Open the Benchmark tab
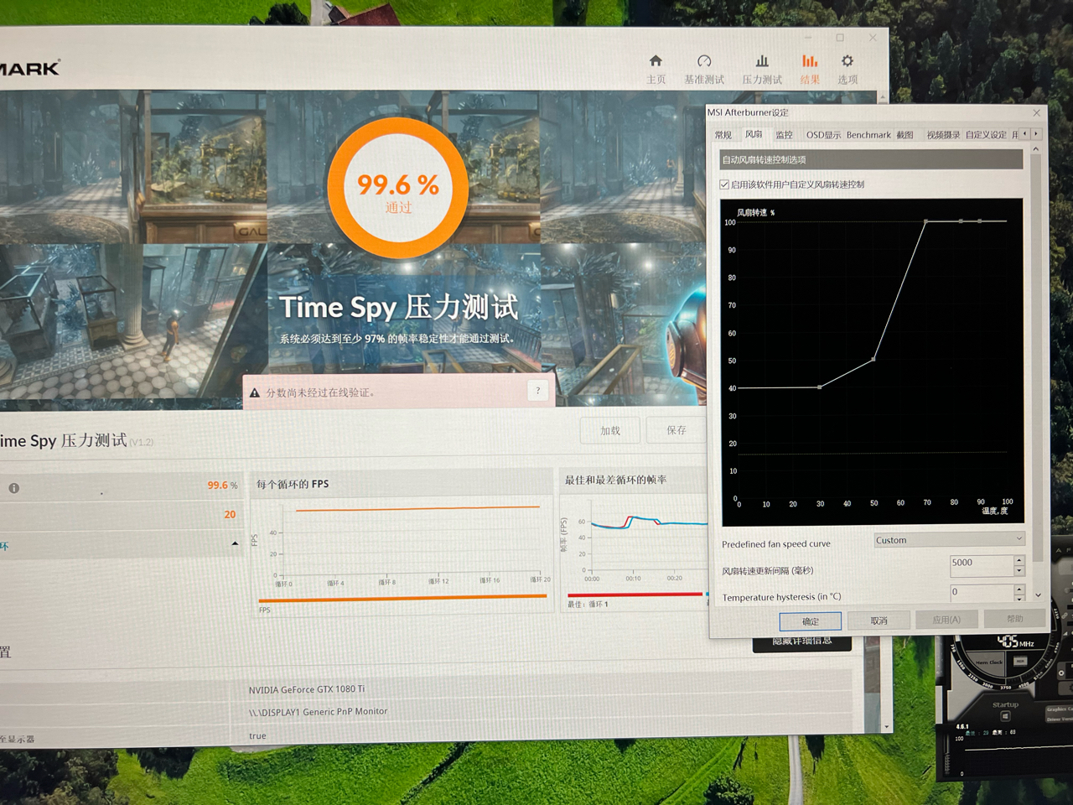 [868, 135]
